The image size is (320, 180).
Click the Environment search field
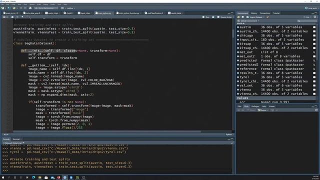(x=306, y=21)
